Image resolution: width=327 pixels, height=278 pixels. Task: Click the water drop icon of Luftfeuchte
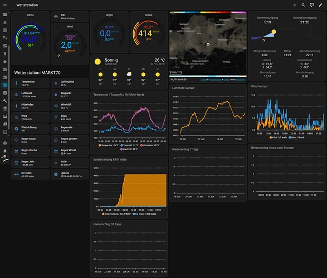pos(56,83)
